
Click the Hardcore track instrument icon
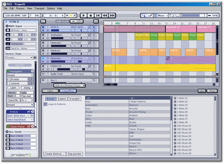43,51
